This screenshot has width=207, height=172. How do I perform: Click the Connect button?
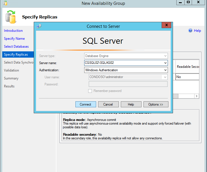tap(86, 104)
